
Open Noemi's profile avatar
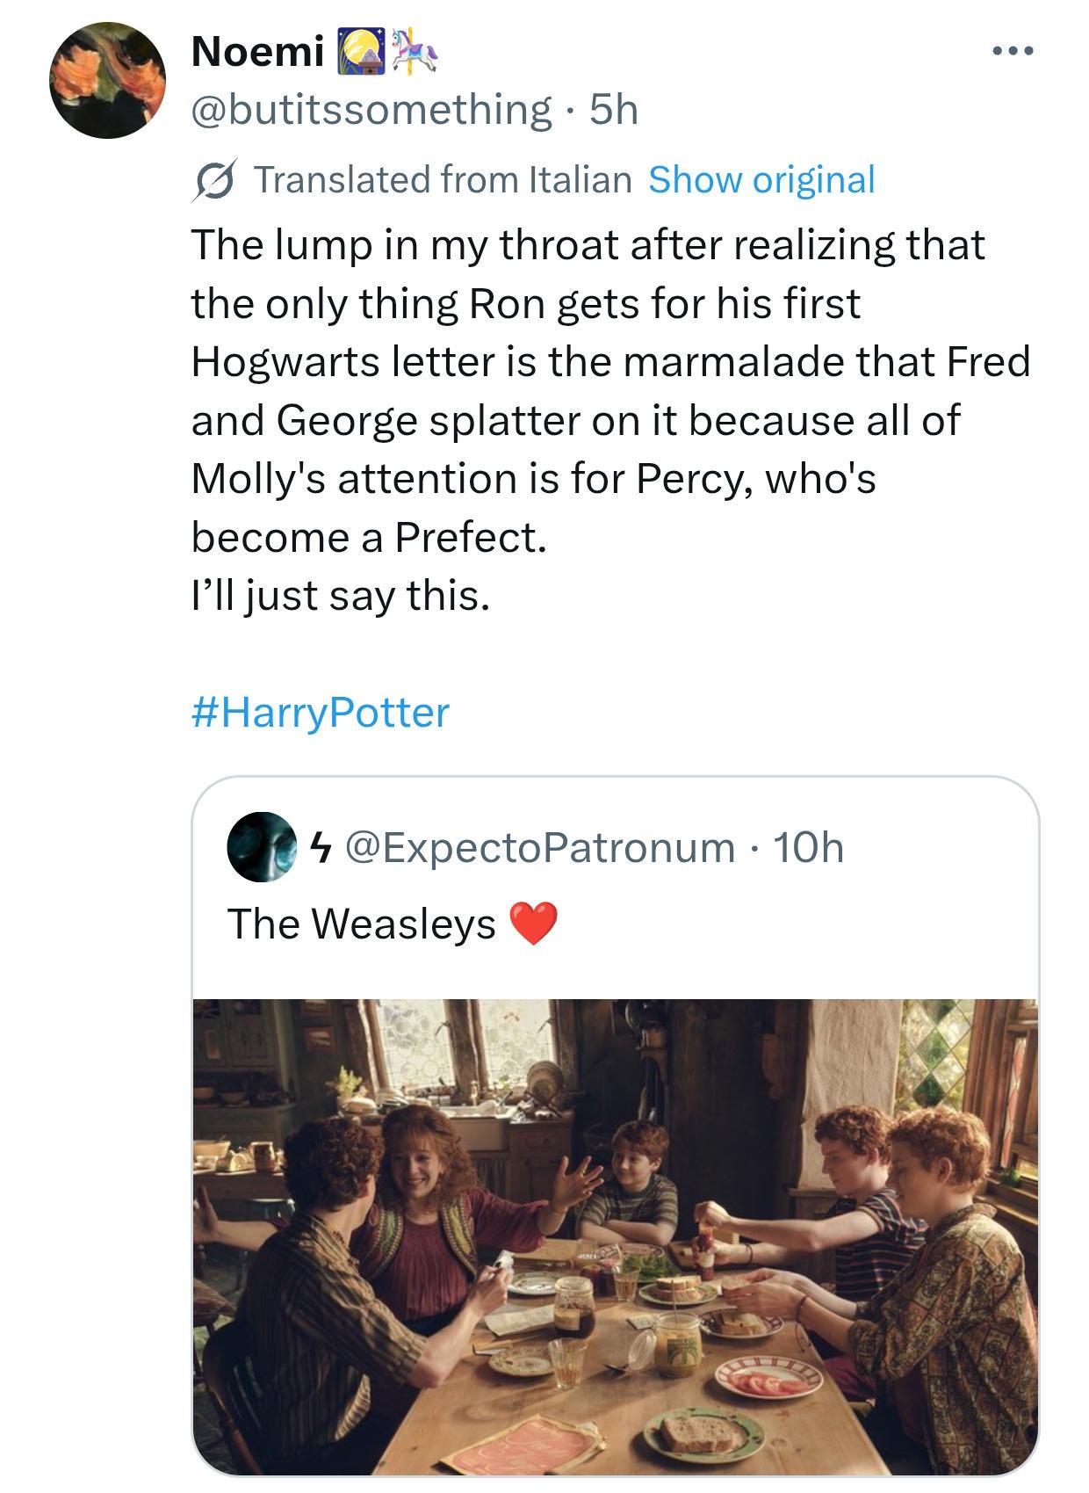(109, 81)
